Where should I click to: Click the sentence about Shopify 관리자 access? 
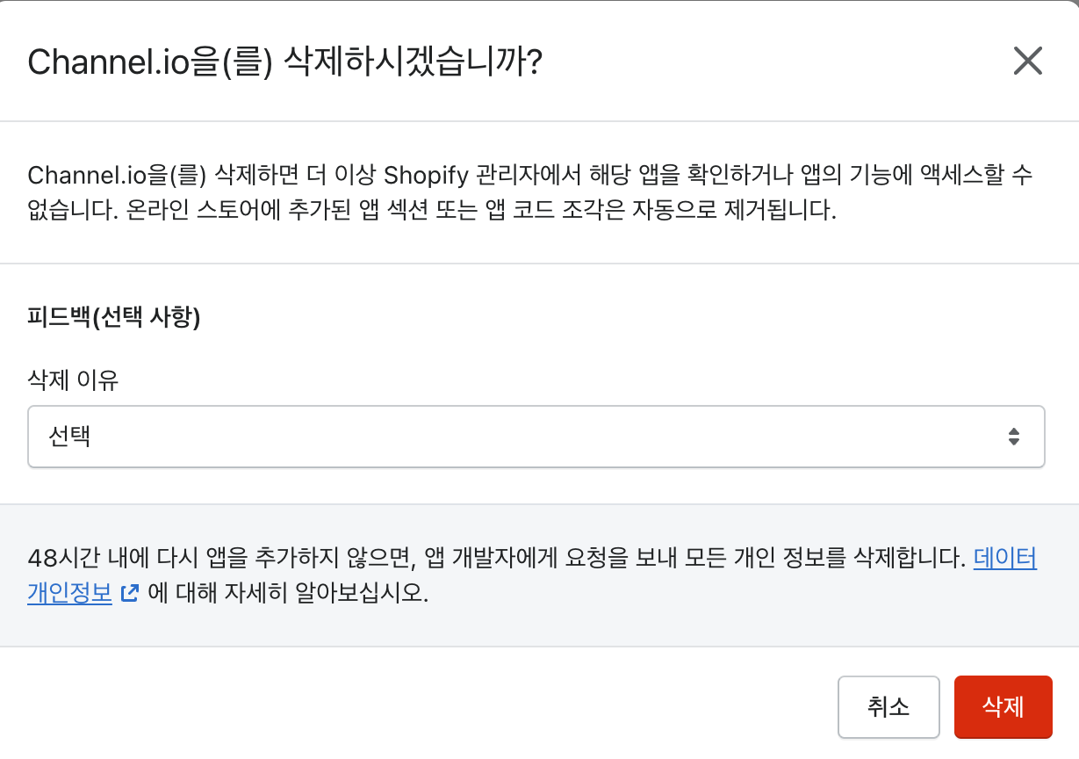[x=527, y=175]
